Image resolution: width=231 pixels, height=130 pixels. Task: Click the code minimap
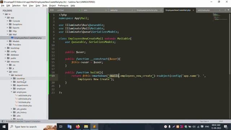click(x=220, y=17)
